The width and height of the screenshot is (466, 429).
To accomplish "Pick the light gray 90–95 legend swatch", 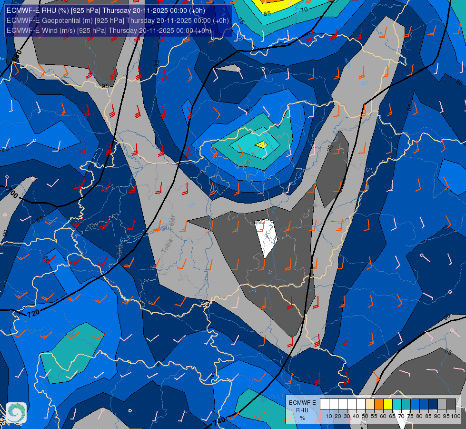I will pyautogui.click(x=442, y=404).
